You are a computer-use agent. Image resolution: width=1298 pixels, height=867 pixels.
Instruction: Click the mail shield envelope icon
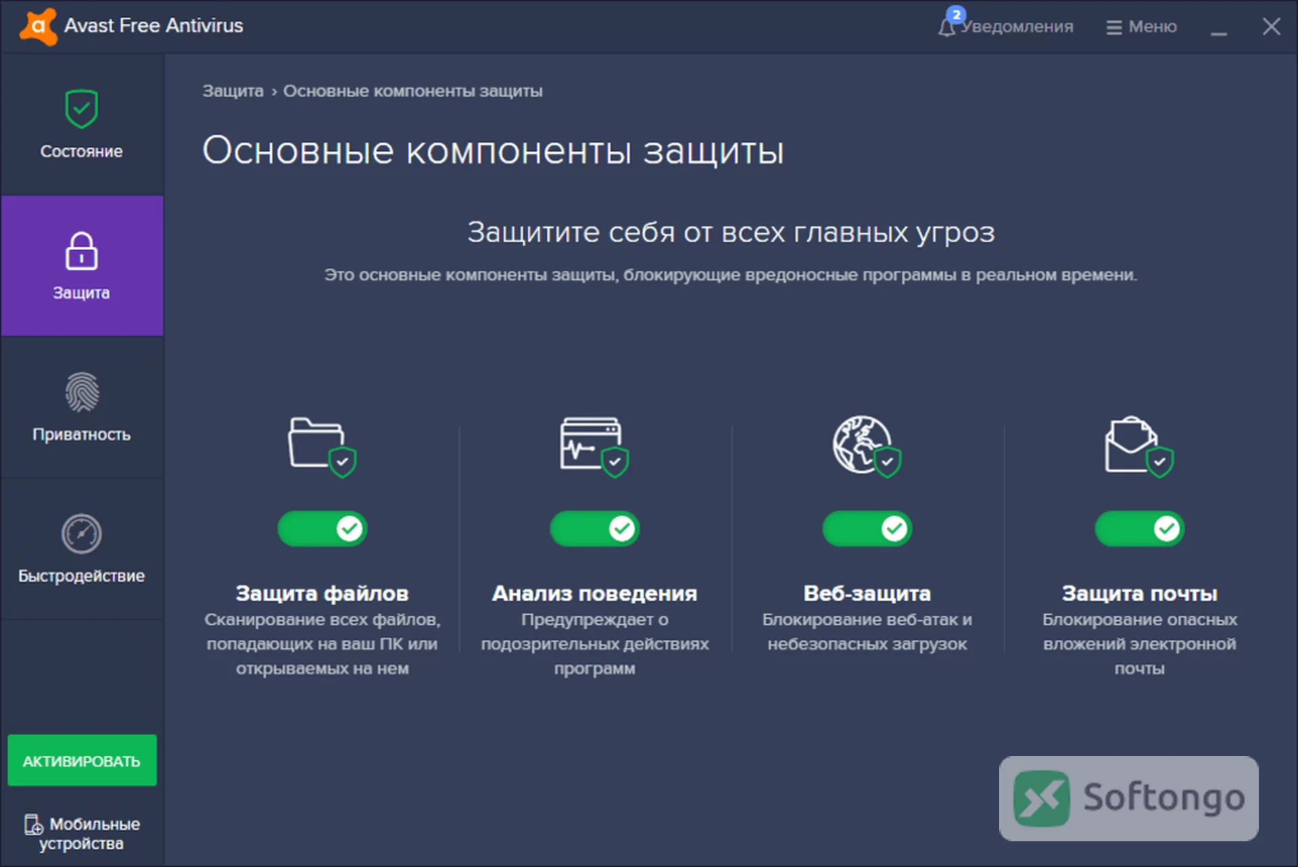[x=1139, y=446]
